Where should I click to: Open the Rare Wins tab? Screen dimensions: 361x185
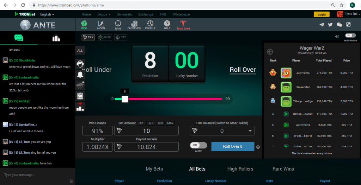(x=283, y=169)
